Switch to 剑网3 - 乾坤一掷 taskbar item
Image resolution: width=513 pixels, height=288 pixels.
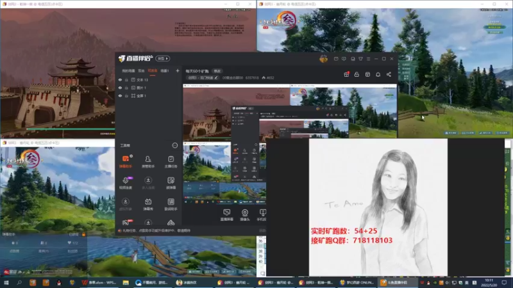[316, 282]
